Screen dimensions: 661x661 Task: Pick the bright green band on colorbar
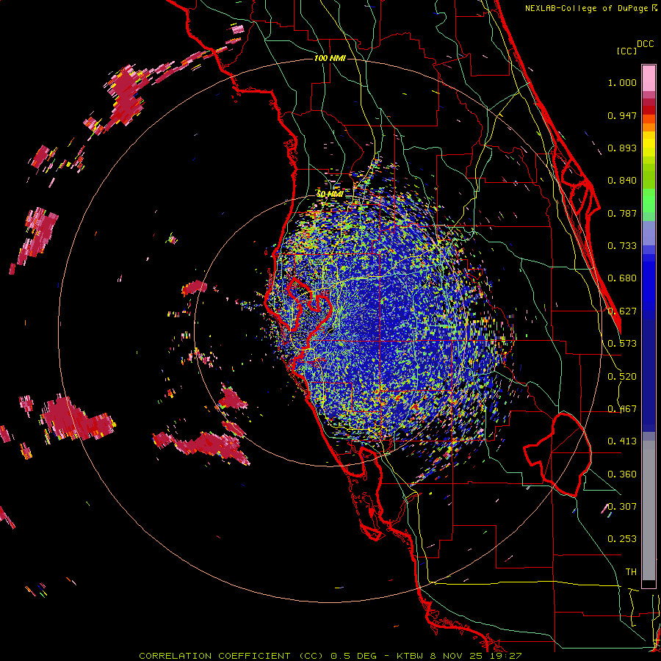649,201
